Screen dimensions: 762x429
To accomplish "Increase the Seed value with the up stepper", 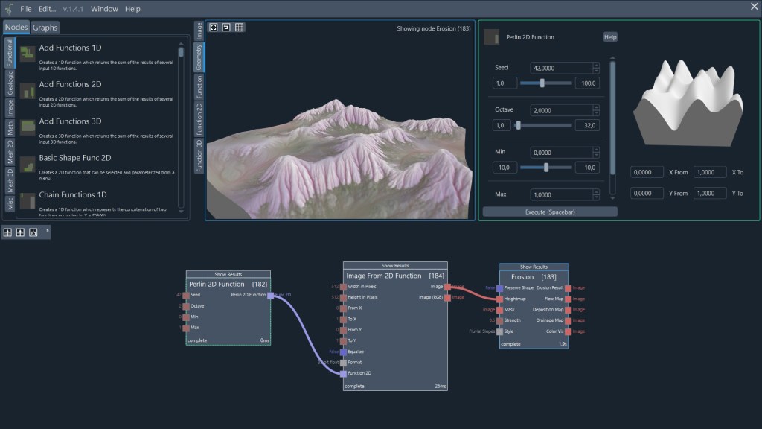I will click(596, 65).
